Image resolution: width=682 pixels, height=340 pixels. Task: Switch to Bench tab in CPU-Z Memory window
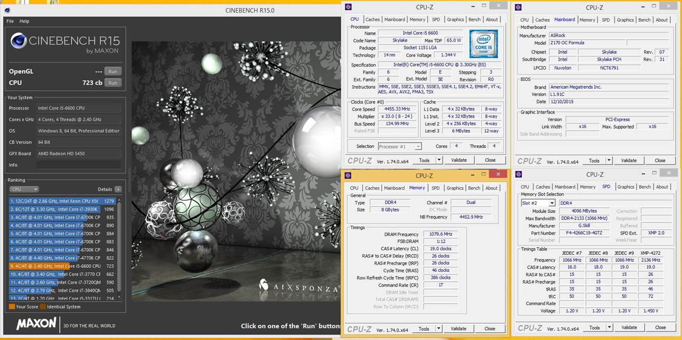474,188
